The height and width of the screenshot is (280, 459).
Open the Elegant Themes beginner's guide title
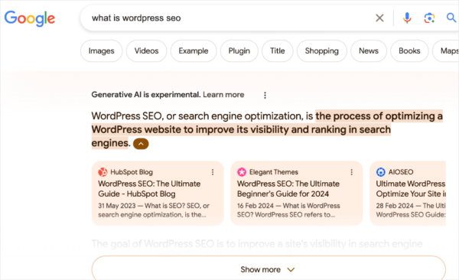point(288,189)
